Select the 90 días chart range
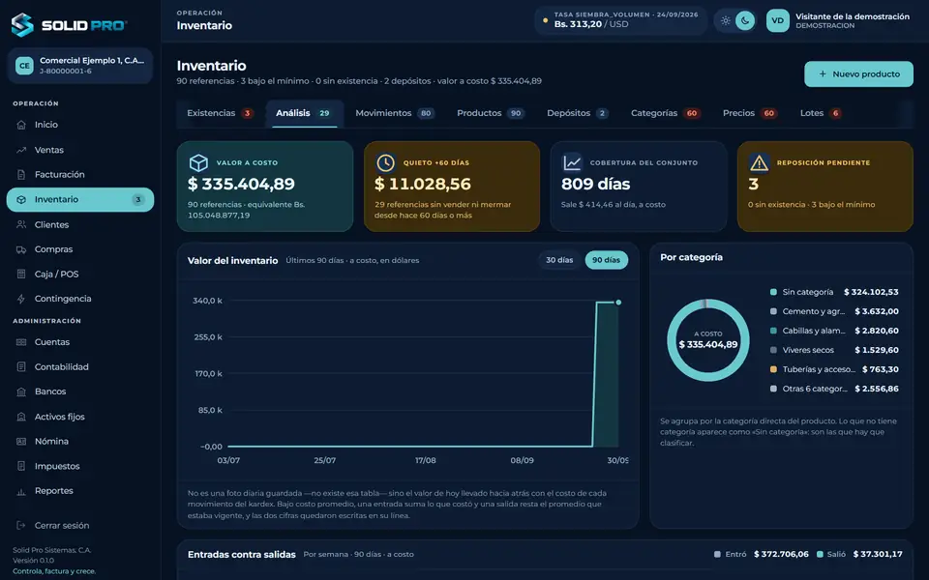Image resolution: width=929 pixels, height=580 pixels. 606,260
